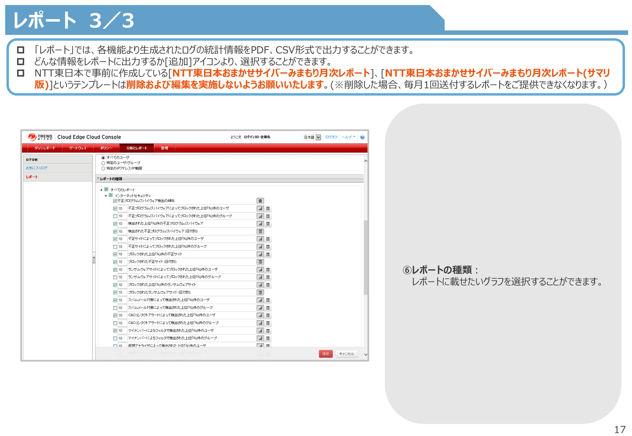Click table icon for 検出された上位「N」件の不正プログラム/スパイウェア
This screenshot has width=632, height=436.
(268, 224)
